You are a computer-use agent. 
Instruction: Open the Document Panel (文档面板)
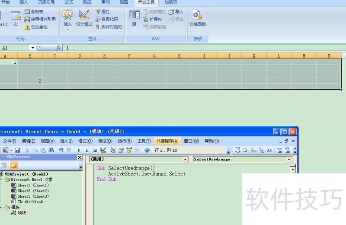click(198, 18)
